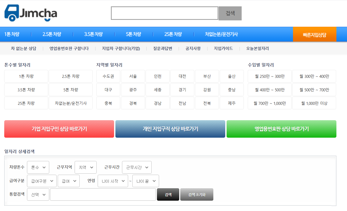Choose 울산 region
The width and height of the screenshot is (347, 211).
click(x=232, y=76)
